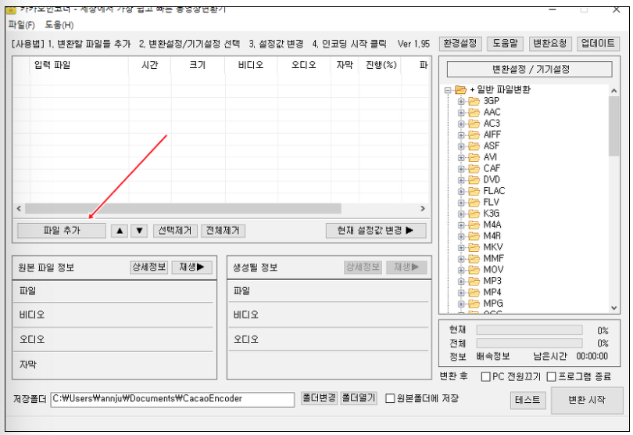The width and height of the screenshot is (633, 435).
Task: Collapse the 일반 파일변환 tree root
Action: coord(448,90)
